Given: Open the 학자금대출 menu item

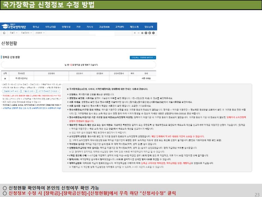Looking at the screenshot, I should tap(50, 26).
